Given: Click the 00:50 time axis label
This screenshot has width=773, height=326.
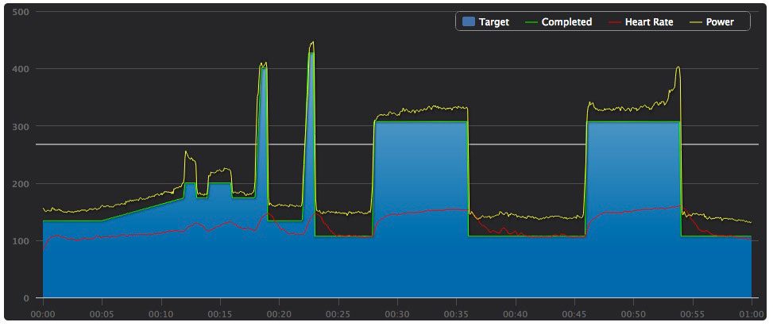Looking at the screenshot, I should (633, 314).
